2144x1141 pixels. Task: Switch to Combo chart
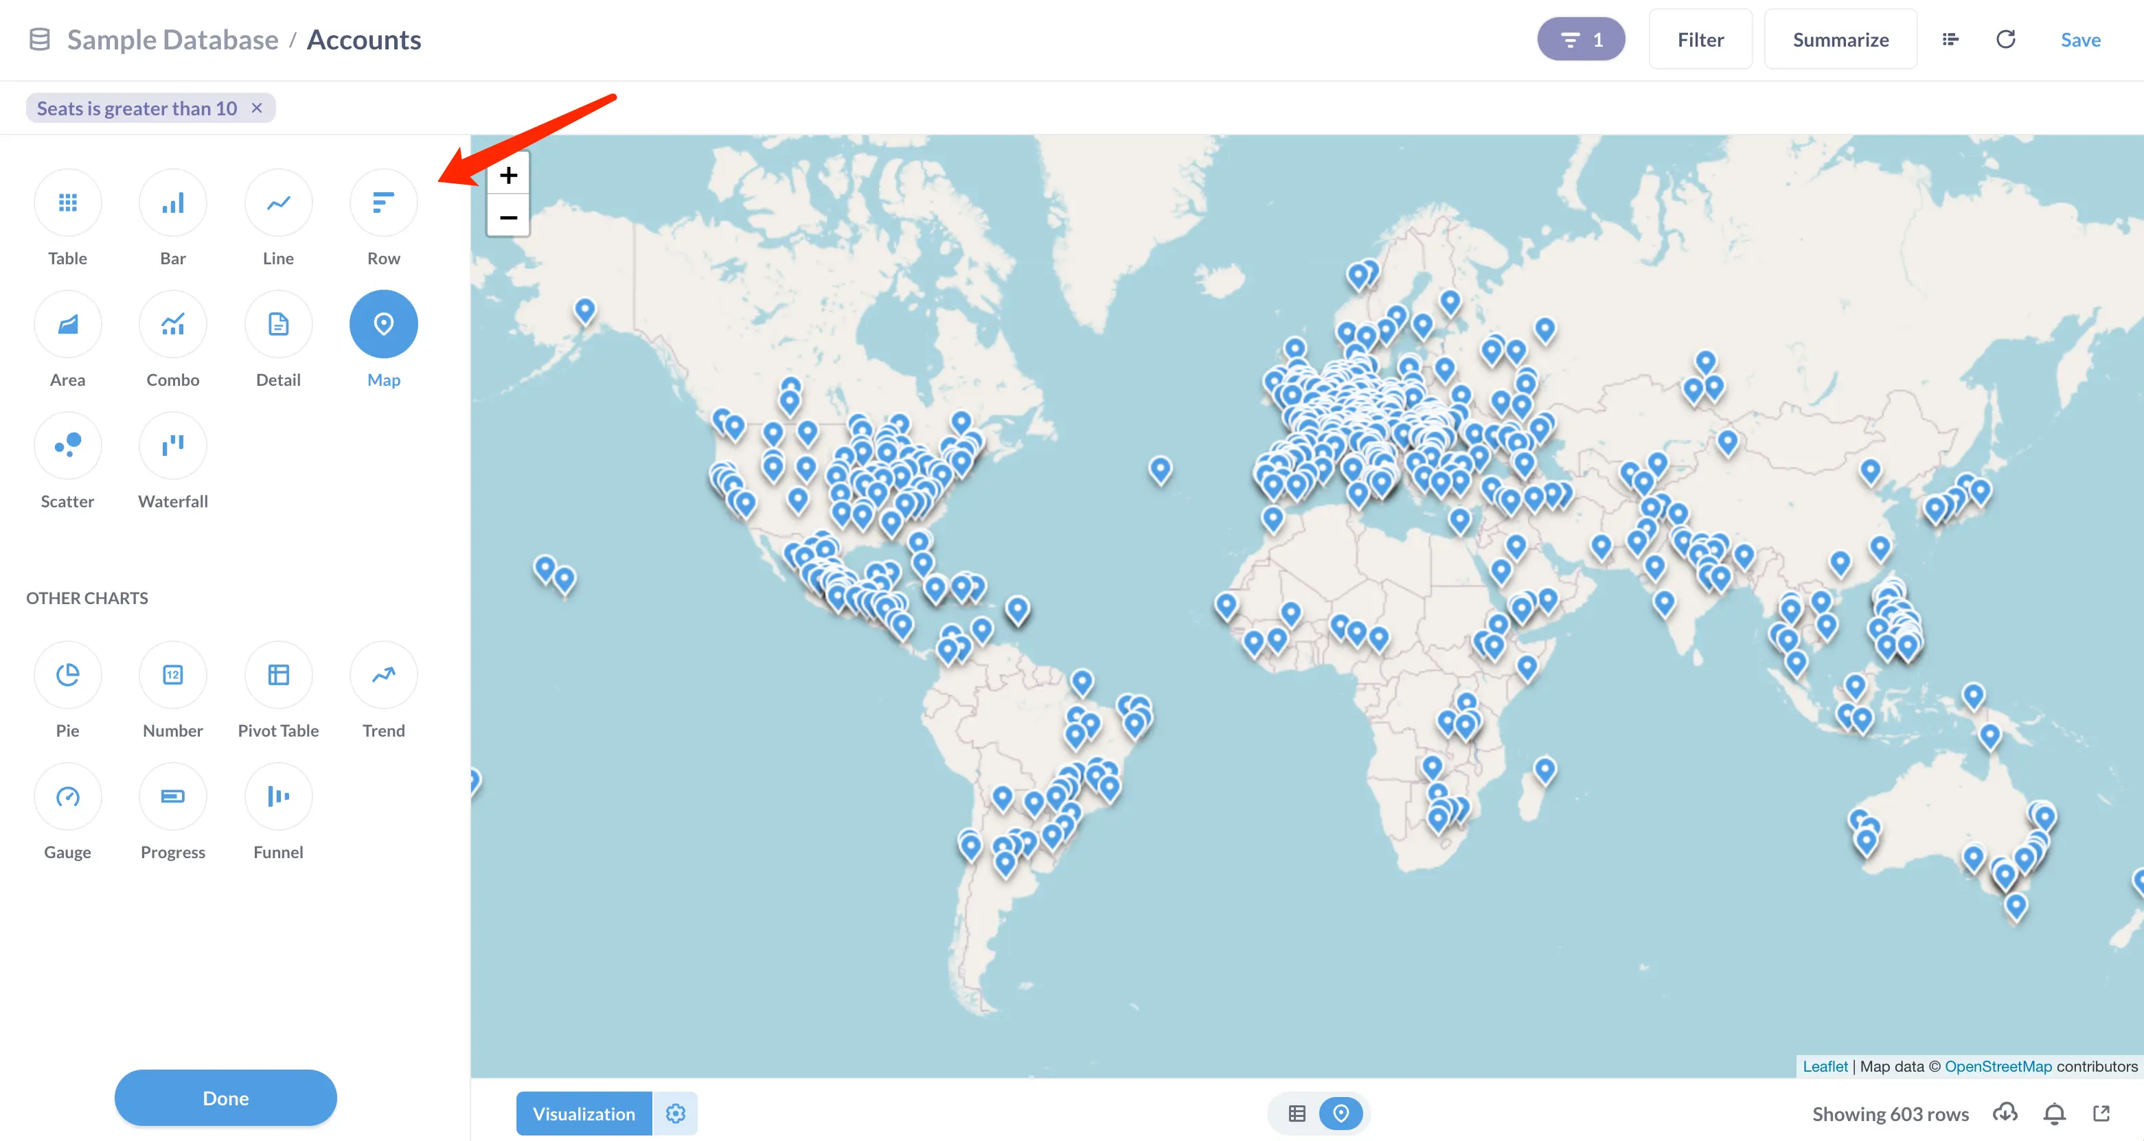pyautogui.click(x=172, y=325)
